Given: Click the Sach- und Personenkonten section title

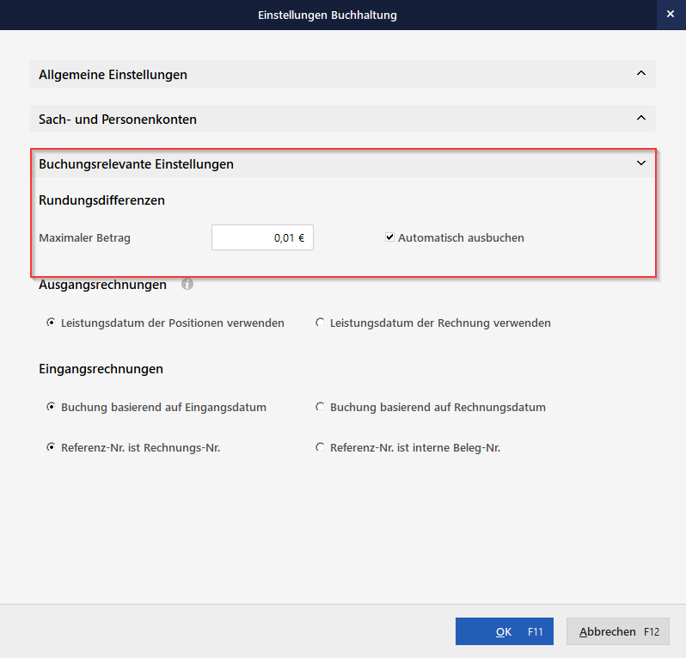Looking at the screenshot, I should (118, 119).
